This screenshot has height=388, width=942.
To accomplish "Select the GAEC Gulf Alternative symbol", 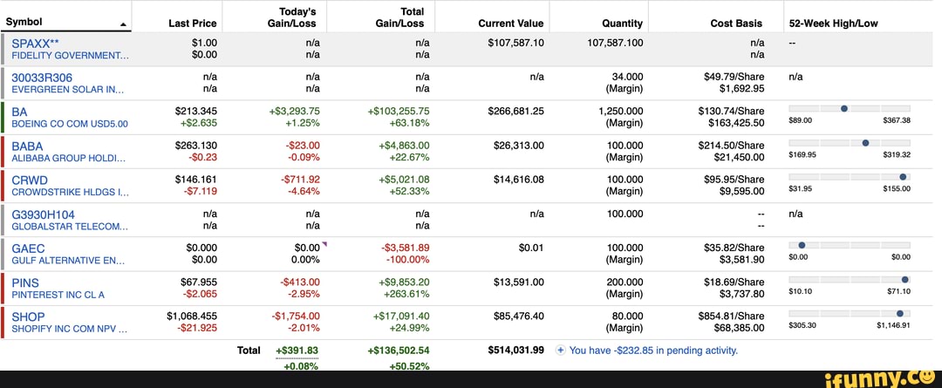I will [28, 248].
